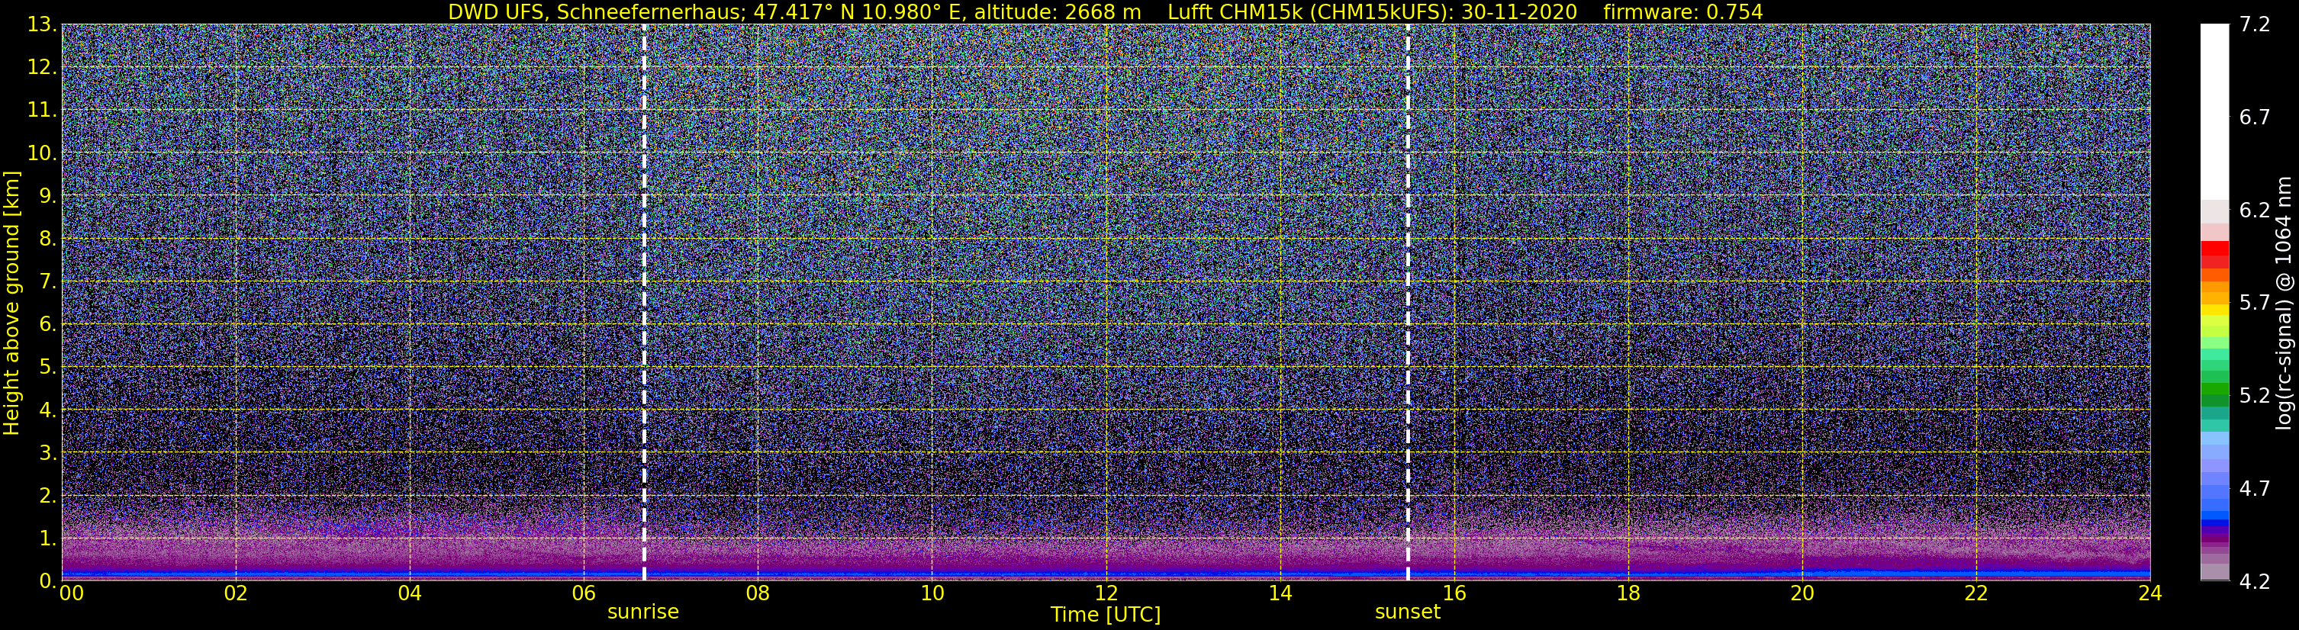This screenshot has height=630, width=2299.
Task: Click the 'Time [UTC]' axis label
Action: 1105,614
